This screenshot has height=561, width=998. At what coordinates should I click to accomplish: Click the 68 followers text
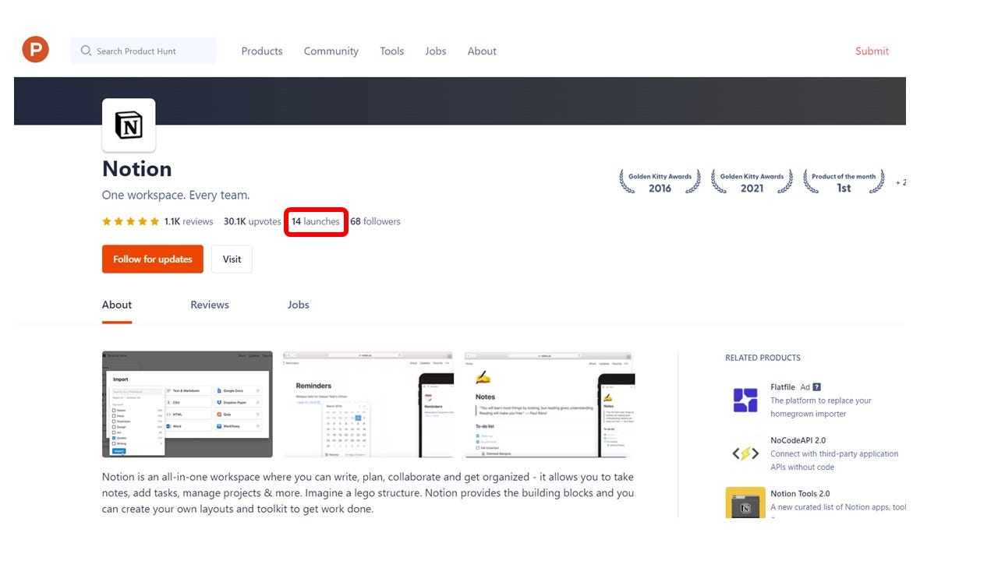coord(375,221)
